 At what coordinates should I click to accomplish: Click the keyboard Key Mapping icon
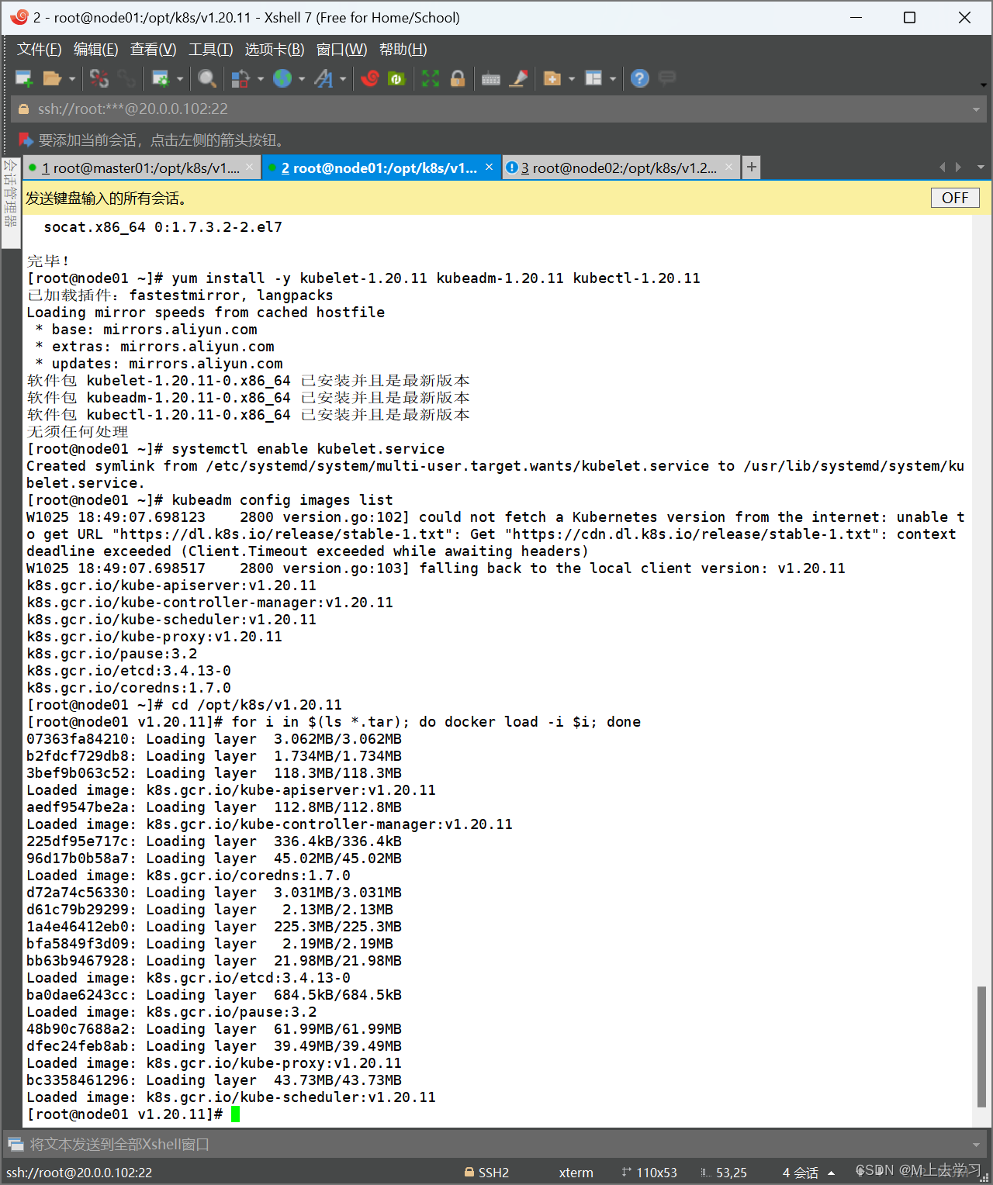(x=491, y=78)
